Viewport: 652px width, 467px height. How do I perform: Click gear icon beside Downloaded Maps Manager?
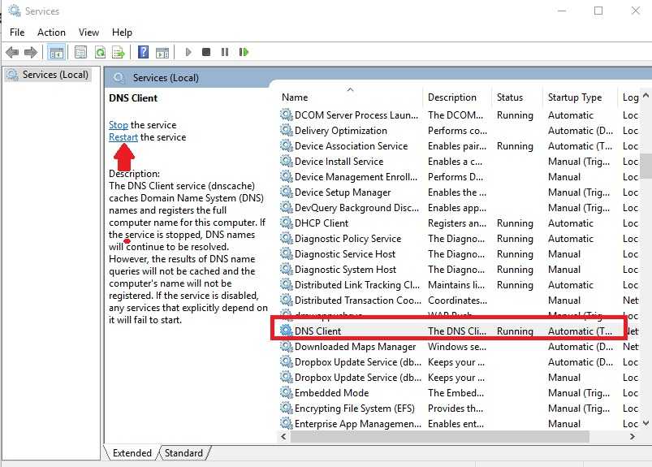pos(286,347)
